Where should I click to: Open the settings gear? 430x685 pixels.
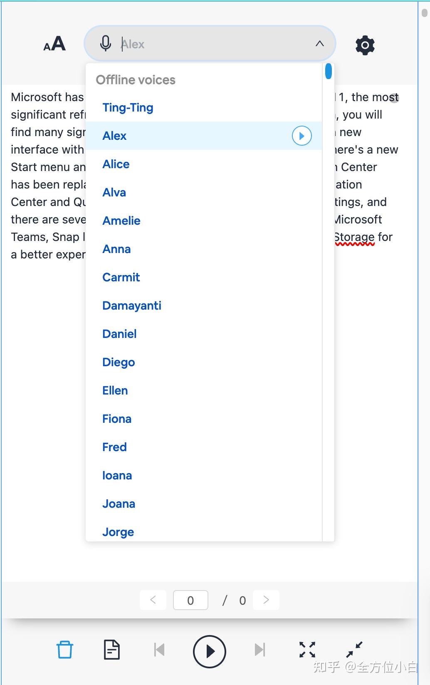click(x=365, y=45)
